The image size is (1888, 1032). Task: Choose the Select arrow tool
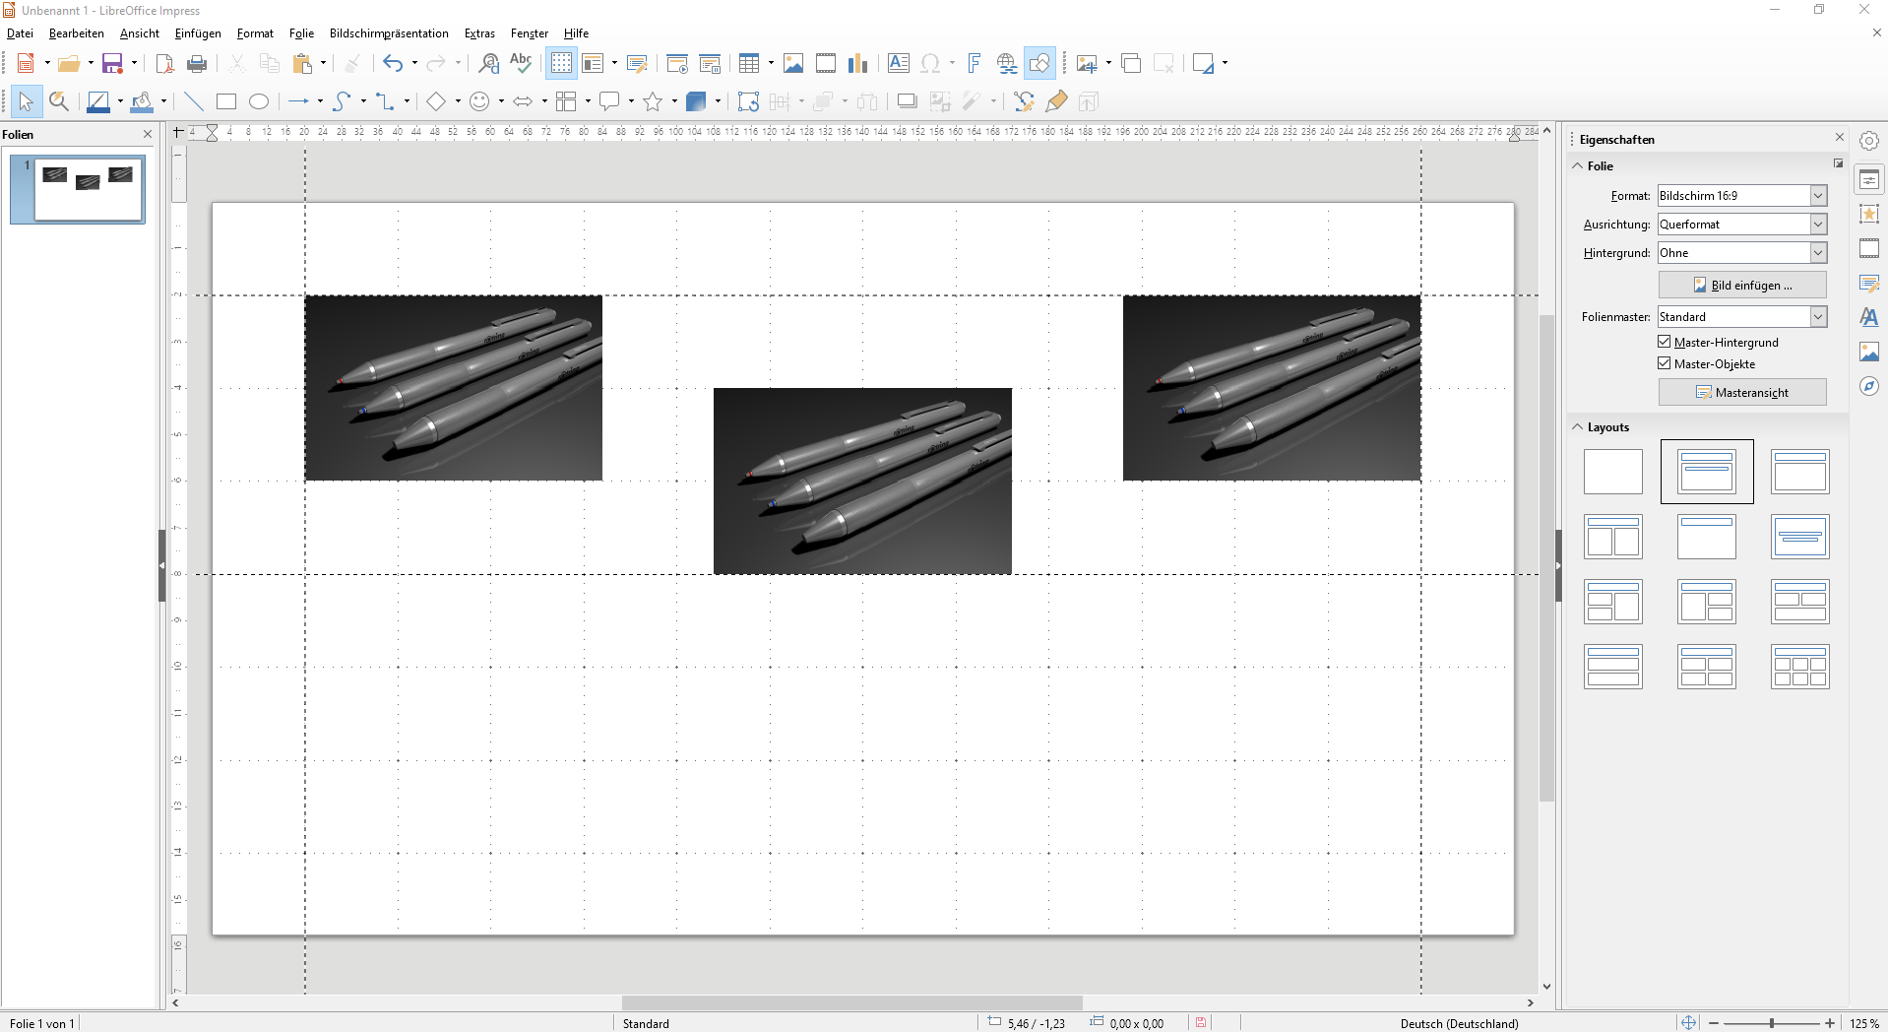[x=26, y=101]
